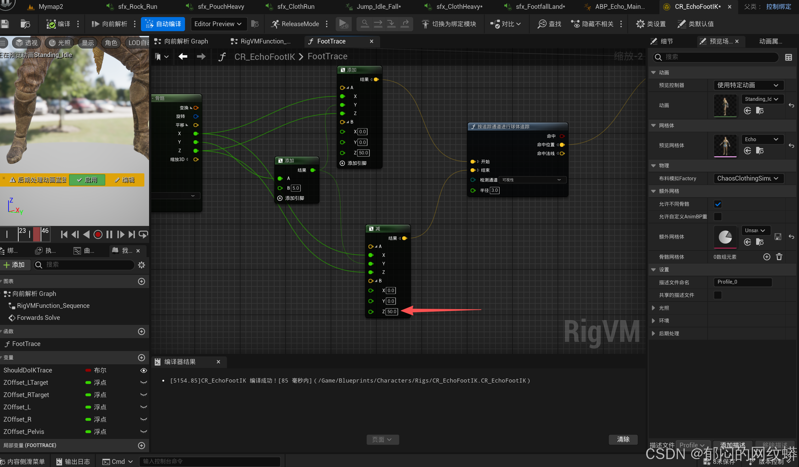
Task: Click the auto compile (自动编译) button
Action: (x=163, y=24)
